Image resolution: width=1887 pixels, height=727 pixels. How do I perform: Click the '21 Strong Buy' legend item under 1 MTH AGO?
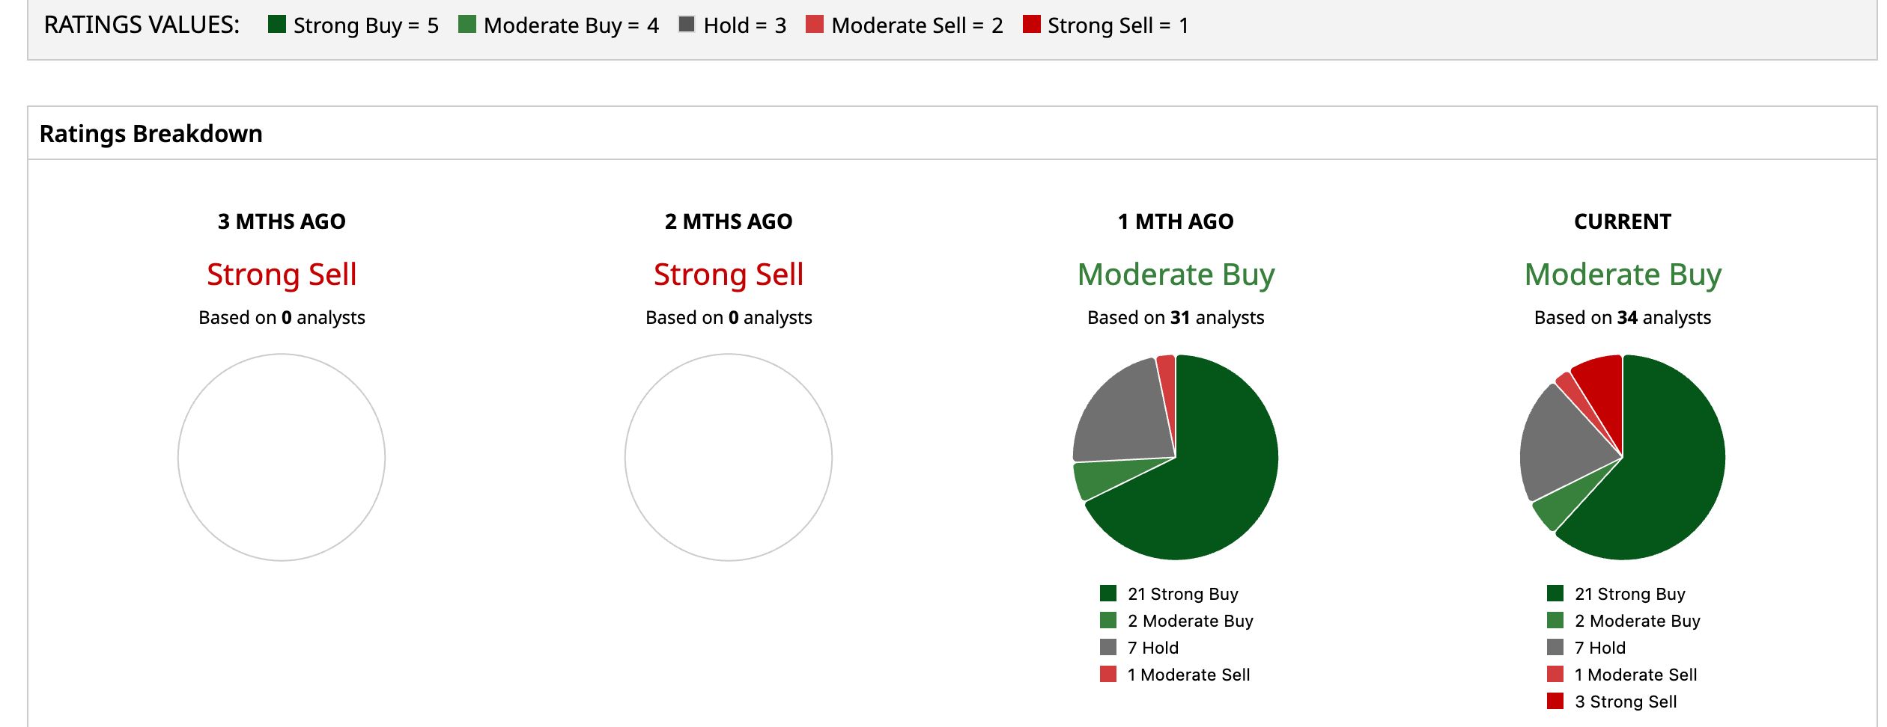pos(1169,594)
